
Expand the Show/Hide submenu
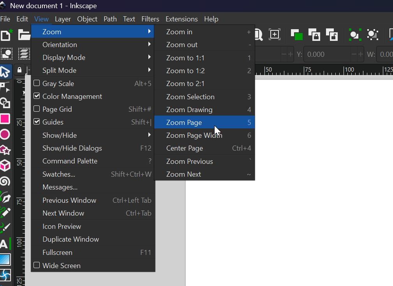click(93, 135)
